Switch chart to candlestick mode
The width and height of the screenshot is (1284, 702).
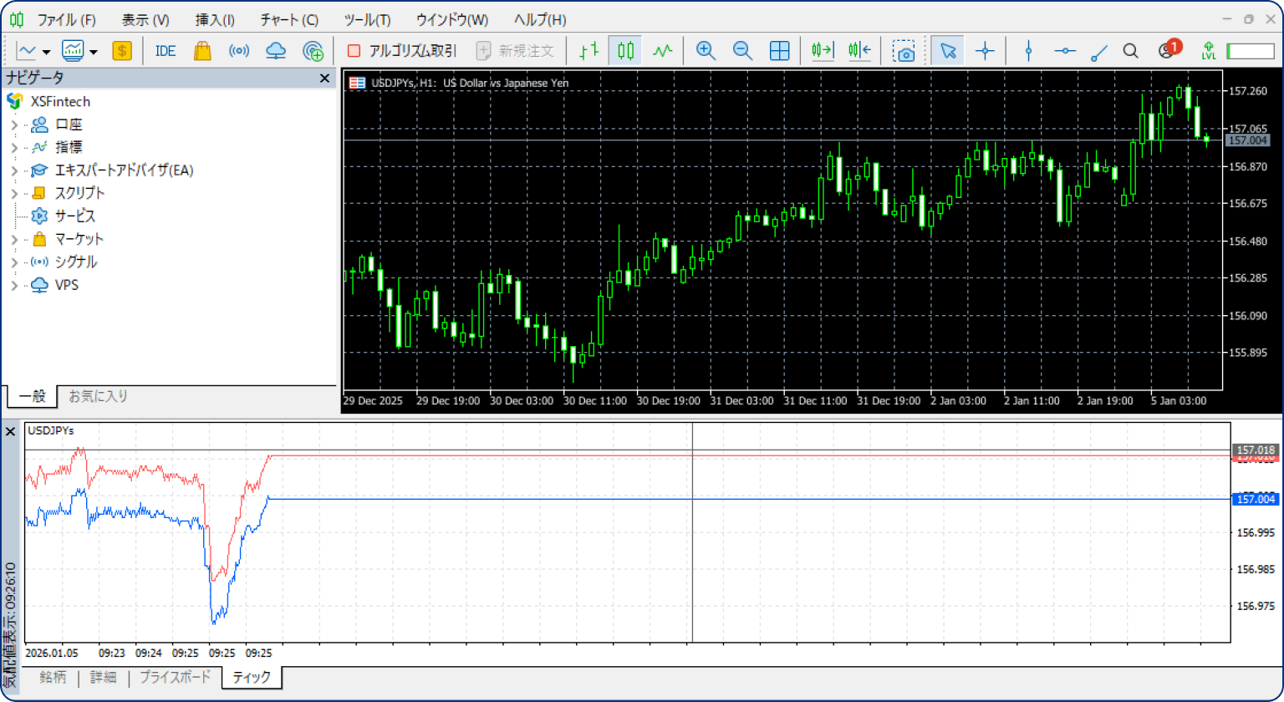(625, 51)
